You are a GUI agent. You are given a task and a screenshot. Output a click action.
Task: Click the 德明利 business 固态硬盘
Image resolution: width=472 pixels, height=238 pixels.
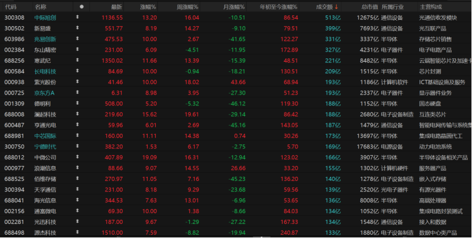[x=430, y=104]
